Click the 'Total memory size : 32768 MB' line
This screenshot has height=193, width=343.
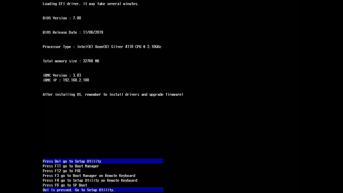click(x=71, y=61)
